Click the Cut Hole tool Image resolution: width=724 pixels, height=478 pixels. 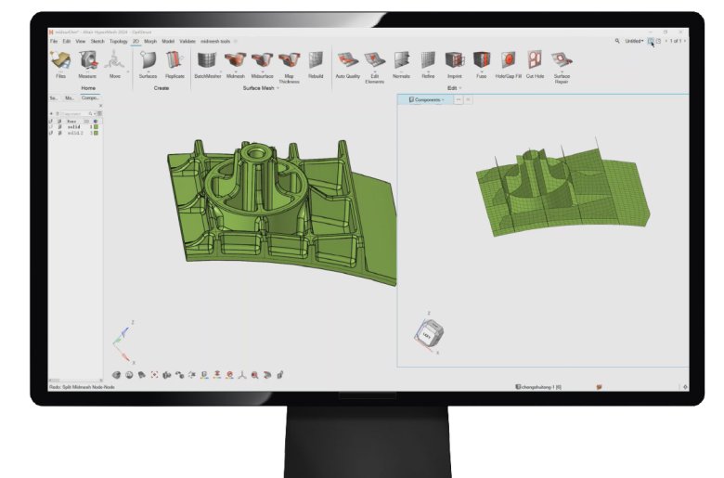(x=535, y=61)
